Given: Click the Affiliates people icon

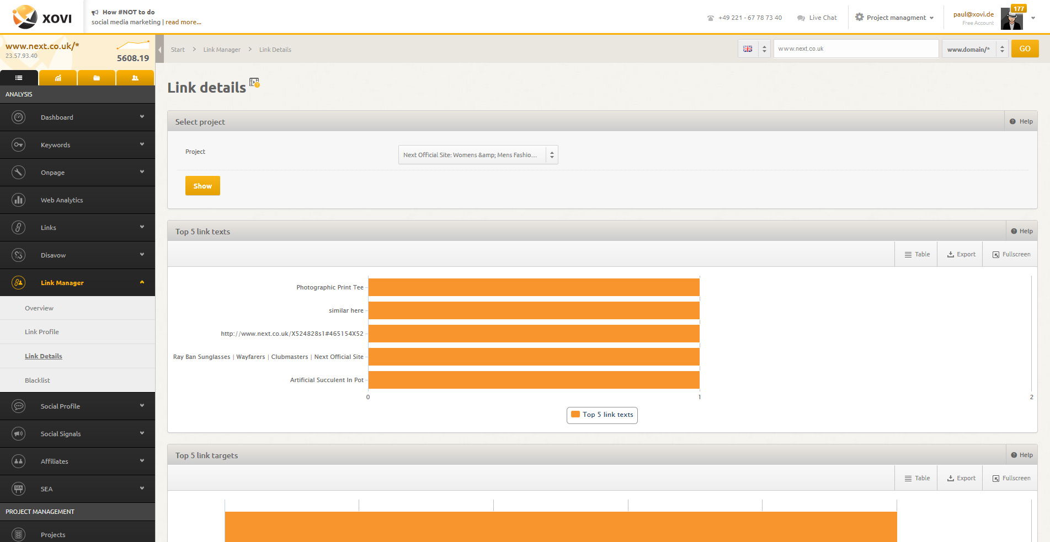Looking at the screenshot, I should pos(19,461).
